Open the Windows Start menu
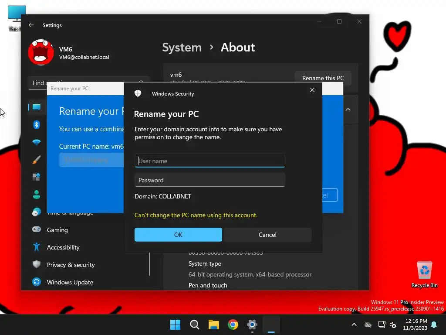This screenshot has height=335, width=446. [x=175, y=325]
